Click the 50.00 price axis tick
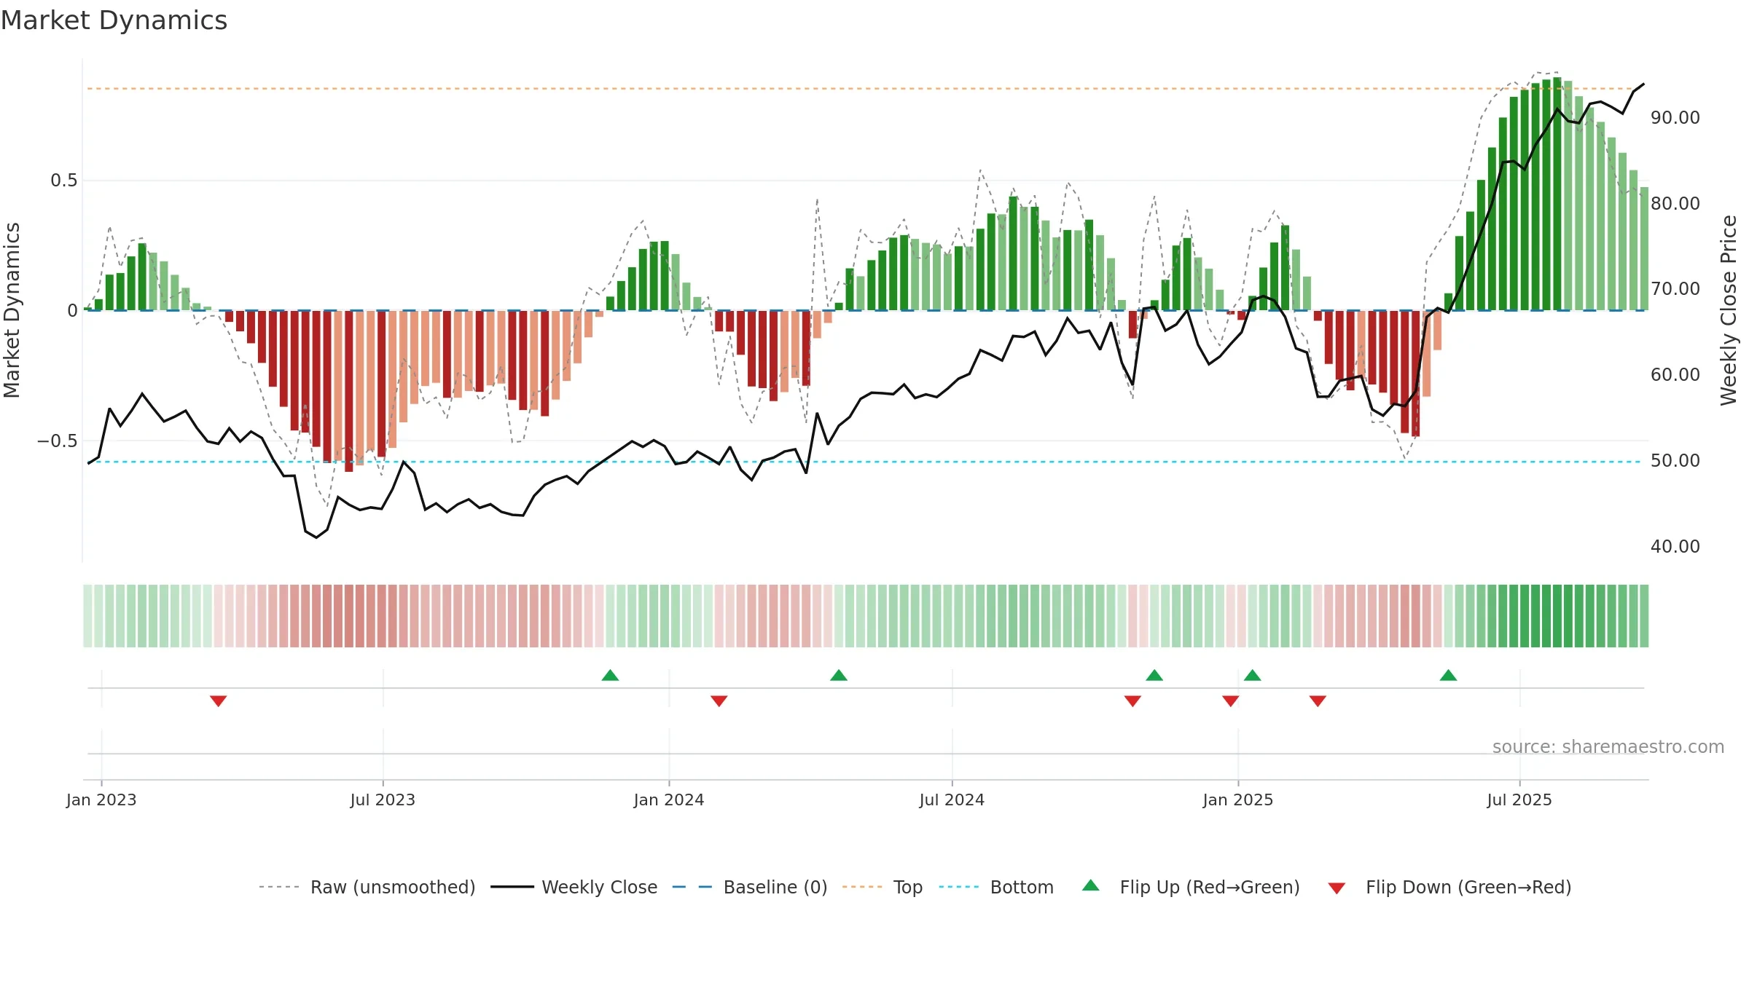 click(x=1675, y=460)
